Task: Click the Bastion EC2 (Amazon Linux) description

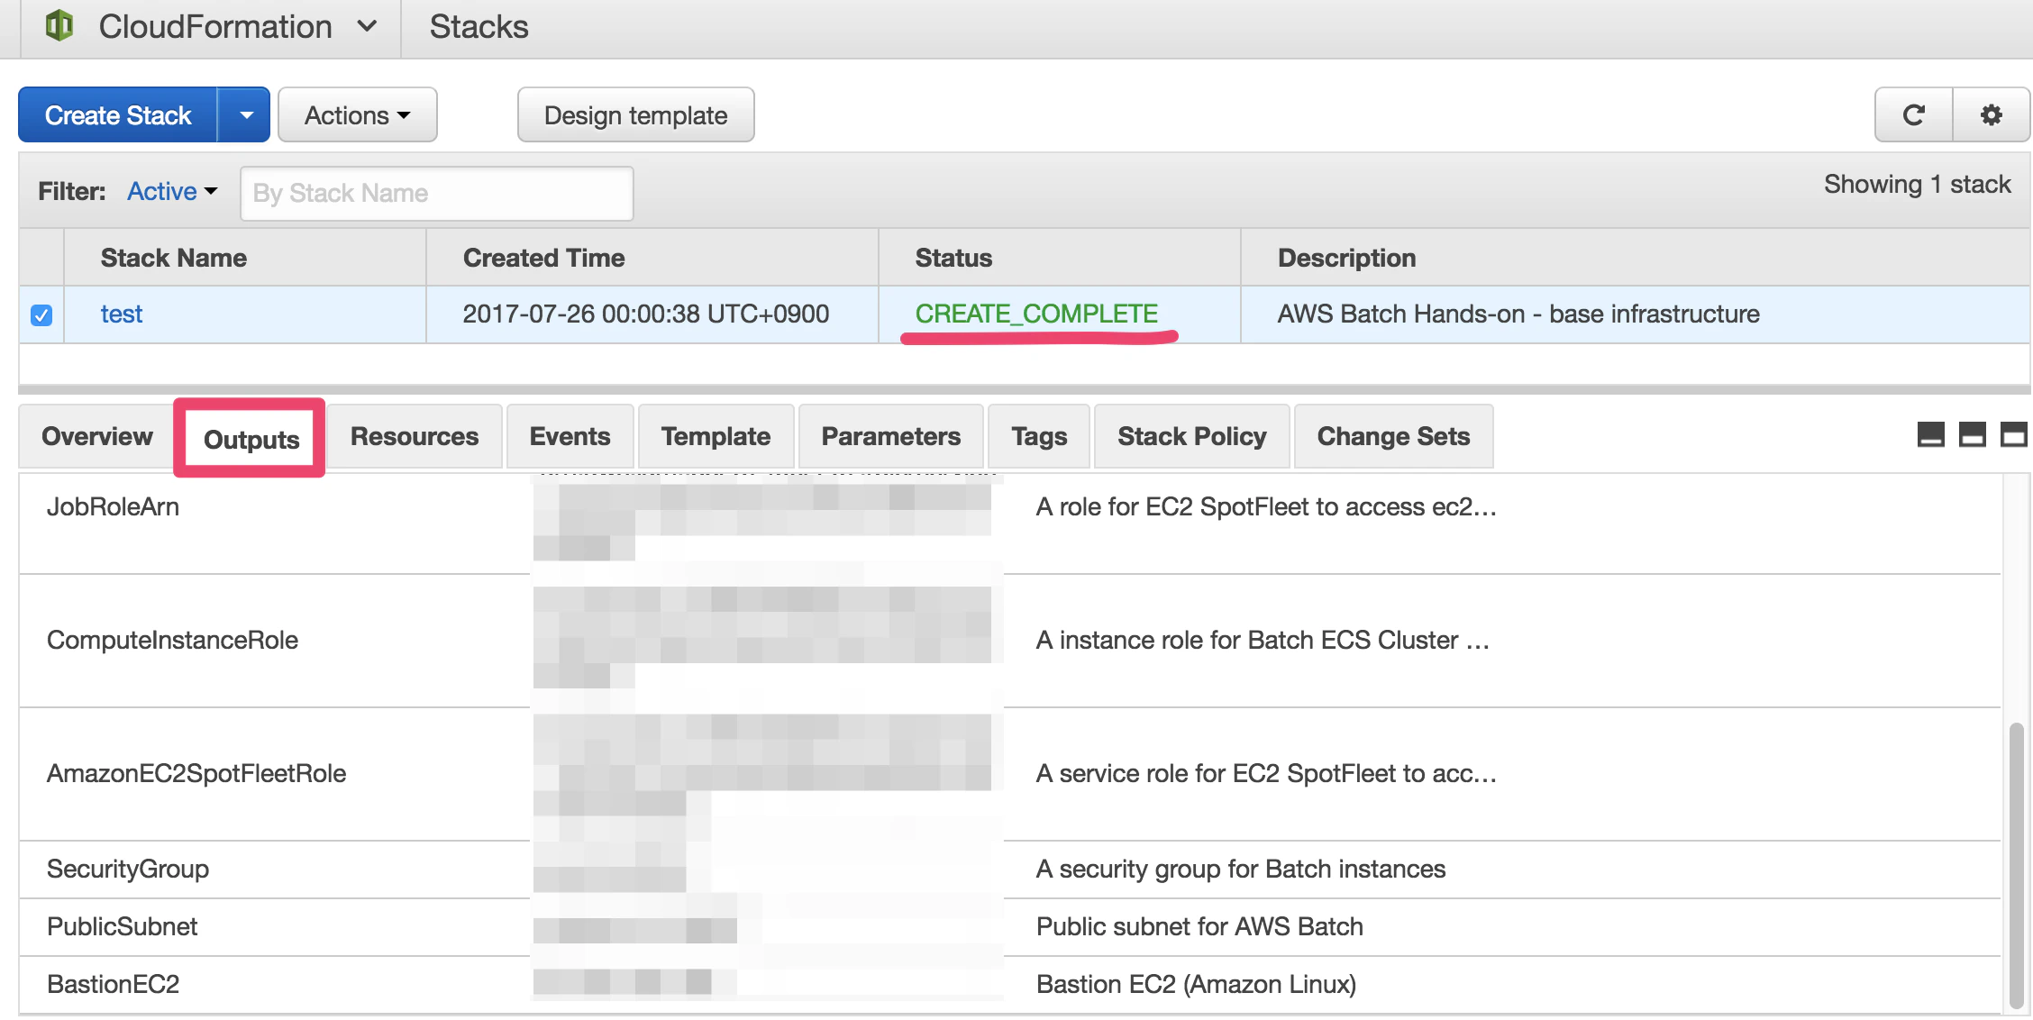Action: pos(1196,984)
